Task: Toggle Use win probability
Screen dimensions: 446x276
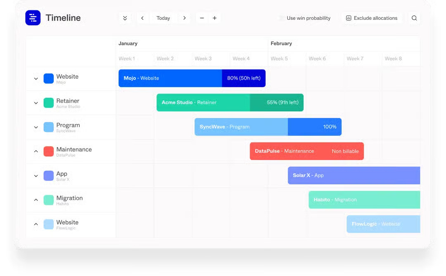Action: (305, 18)
